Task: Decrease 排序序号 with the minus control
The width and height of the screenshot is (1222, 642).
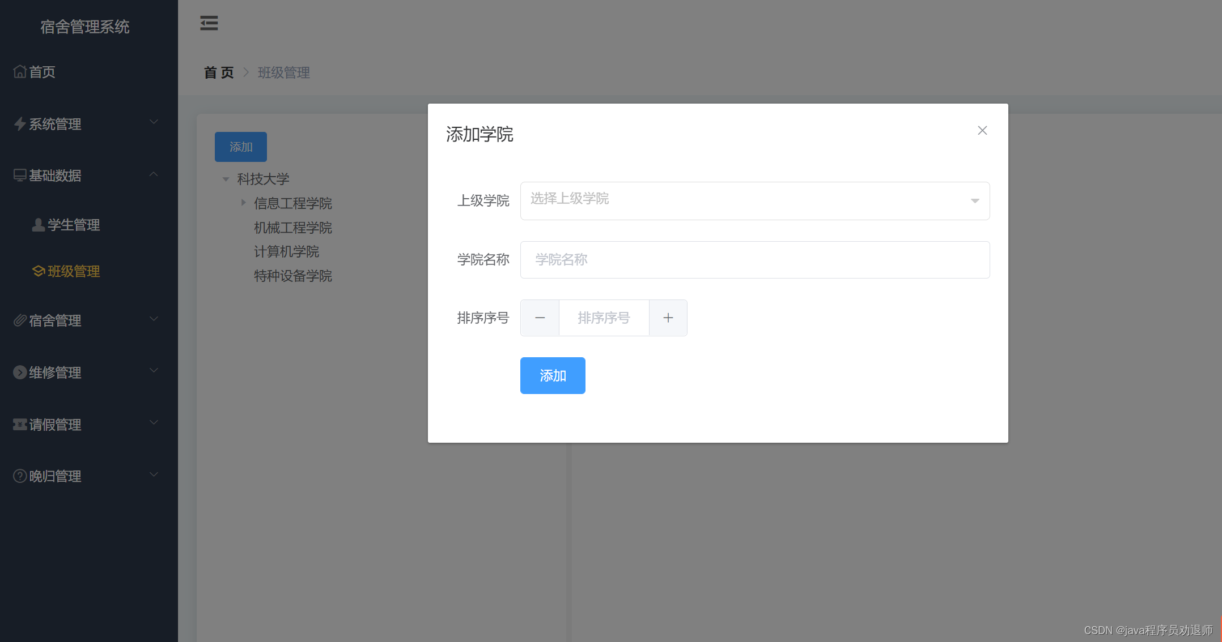Action: pyautogui.click(x=539, y=318)
